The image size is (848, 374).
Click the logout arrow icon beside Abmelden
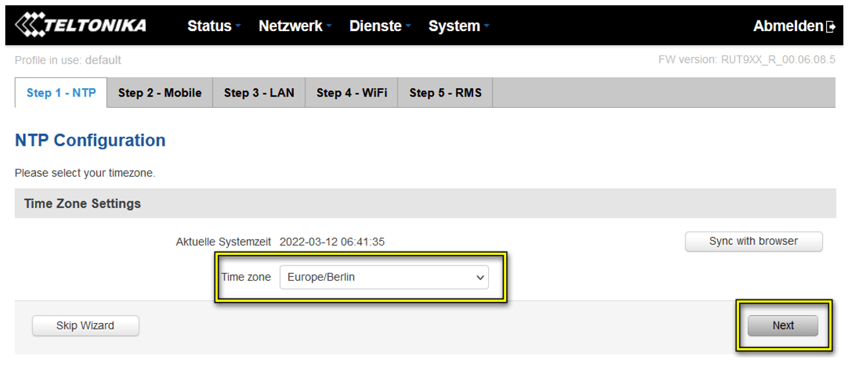tap(831, 27)
